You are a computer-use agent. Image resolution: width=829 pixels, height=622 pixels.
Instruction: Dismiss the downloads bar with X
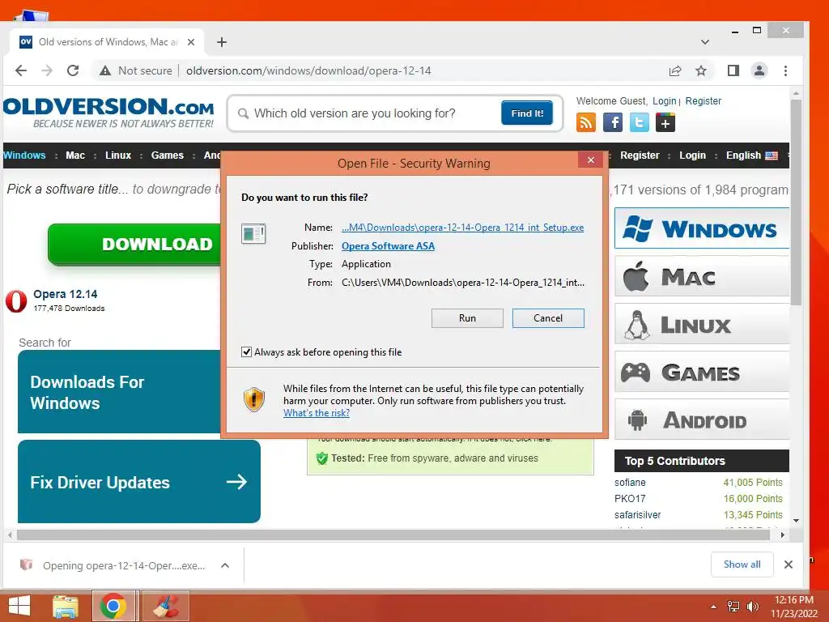click(789, 564)
